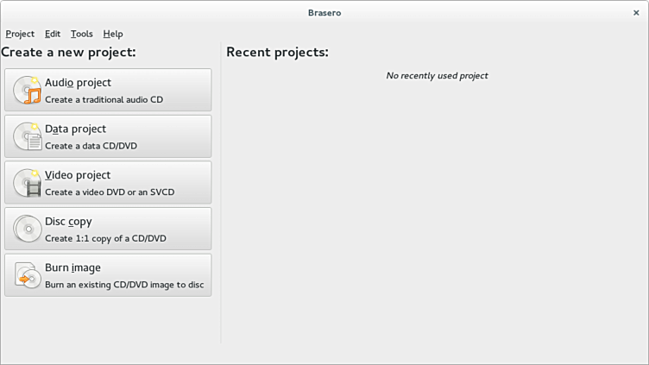This screenshot has height=365, width=649.
Task: Click the "Create a data CD/DVD" text
Action: [x=91, y=146]
